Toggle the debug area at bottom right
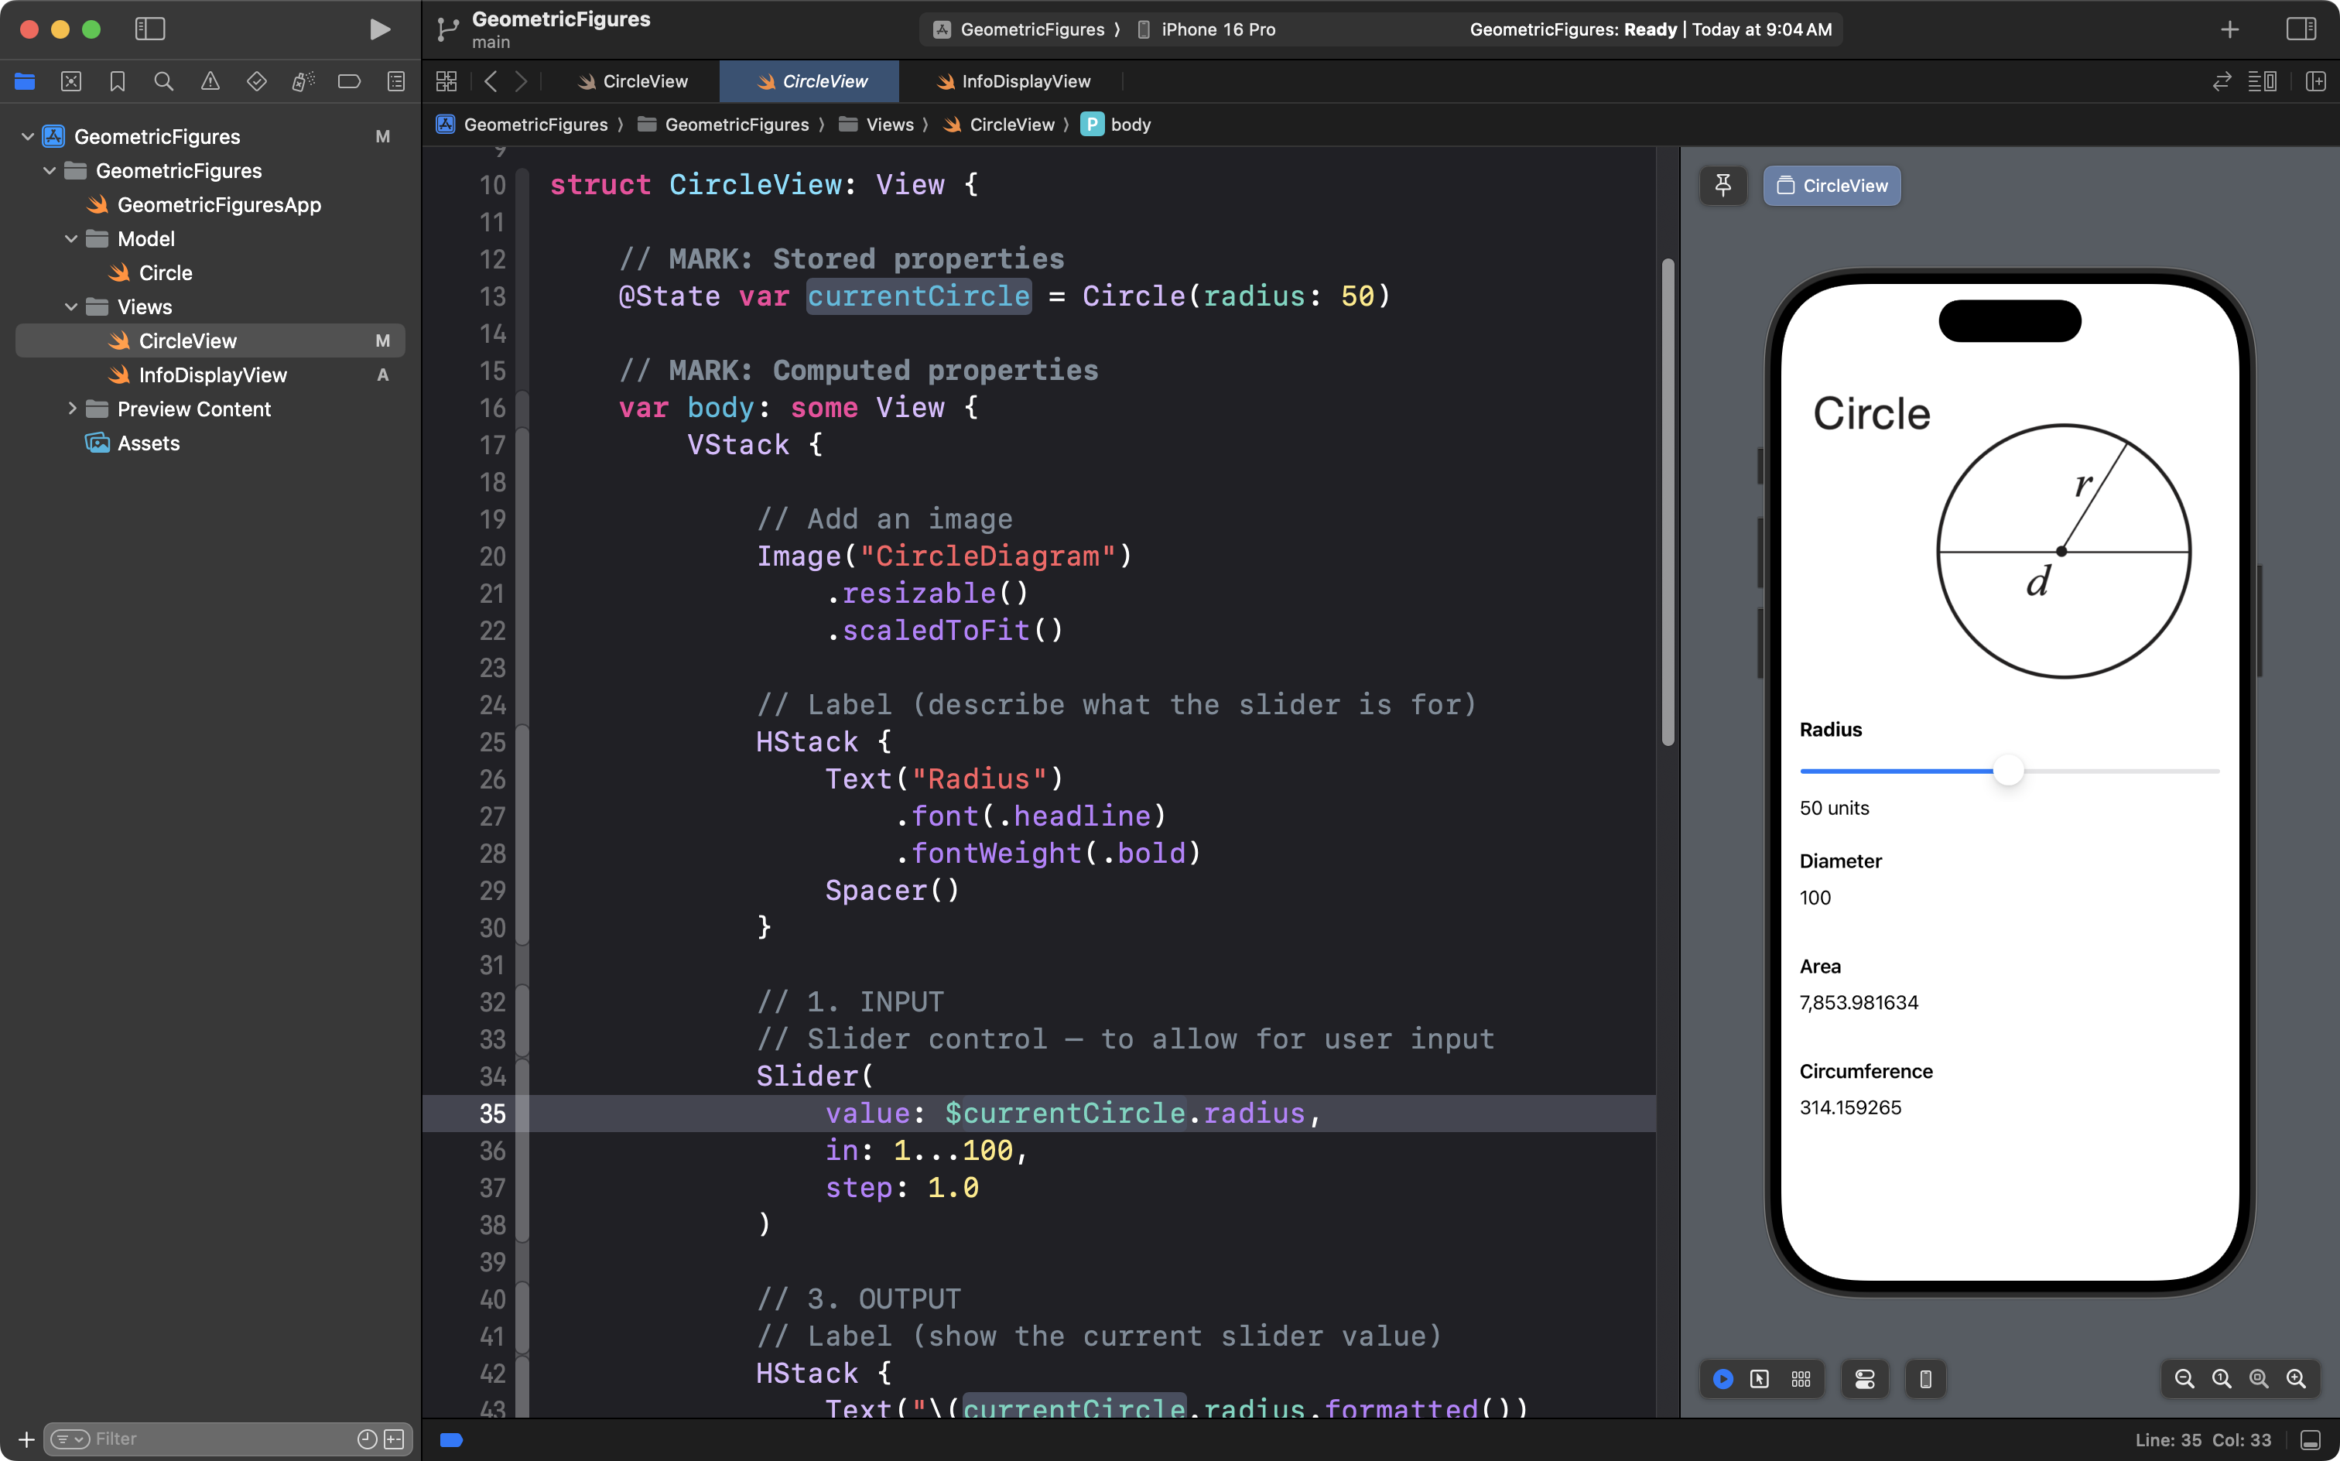Screen dimensions: 2340x1461 pyautogui.click(x=2310, y=1440)
